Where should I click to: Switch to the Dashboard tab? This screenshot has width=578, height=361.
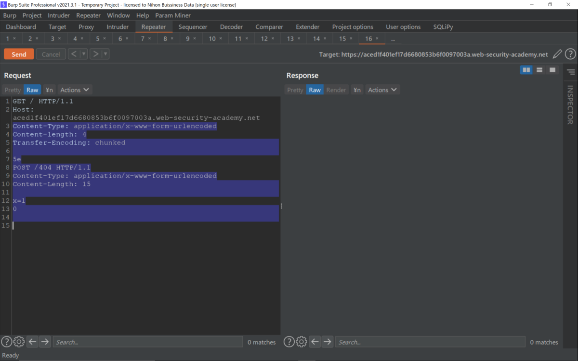click(x=21, y=27)
